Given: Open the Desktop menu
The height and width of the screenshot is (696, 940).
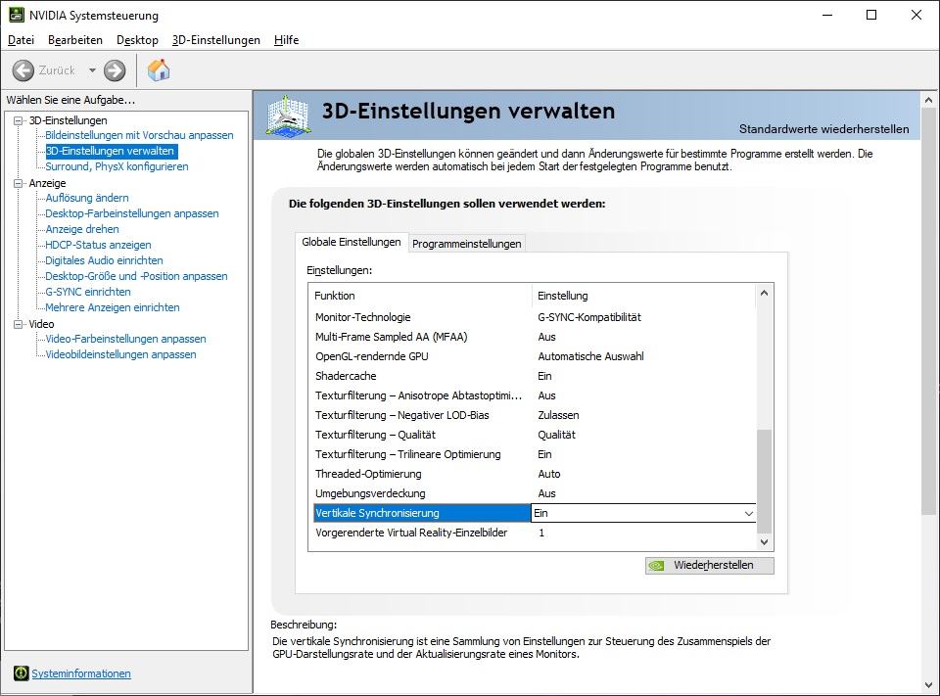Looking at the screenshot, I should (x=137, y=40).
